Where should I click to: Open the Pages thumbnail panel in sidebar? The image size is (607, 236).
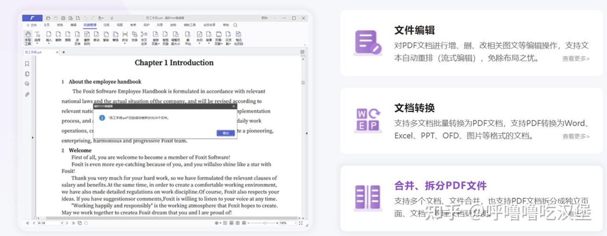click(x=27, y=74)
